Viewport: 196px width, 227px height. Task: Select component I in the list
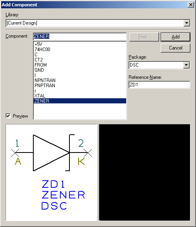tap(80, 75)
